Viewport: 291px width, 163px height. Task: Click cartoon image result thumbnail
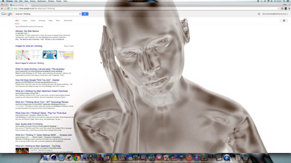click(50, 55)
